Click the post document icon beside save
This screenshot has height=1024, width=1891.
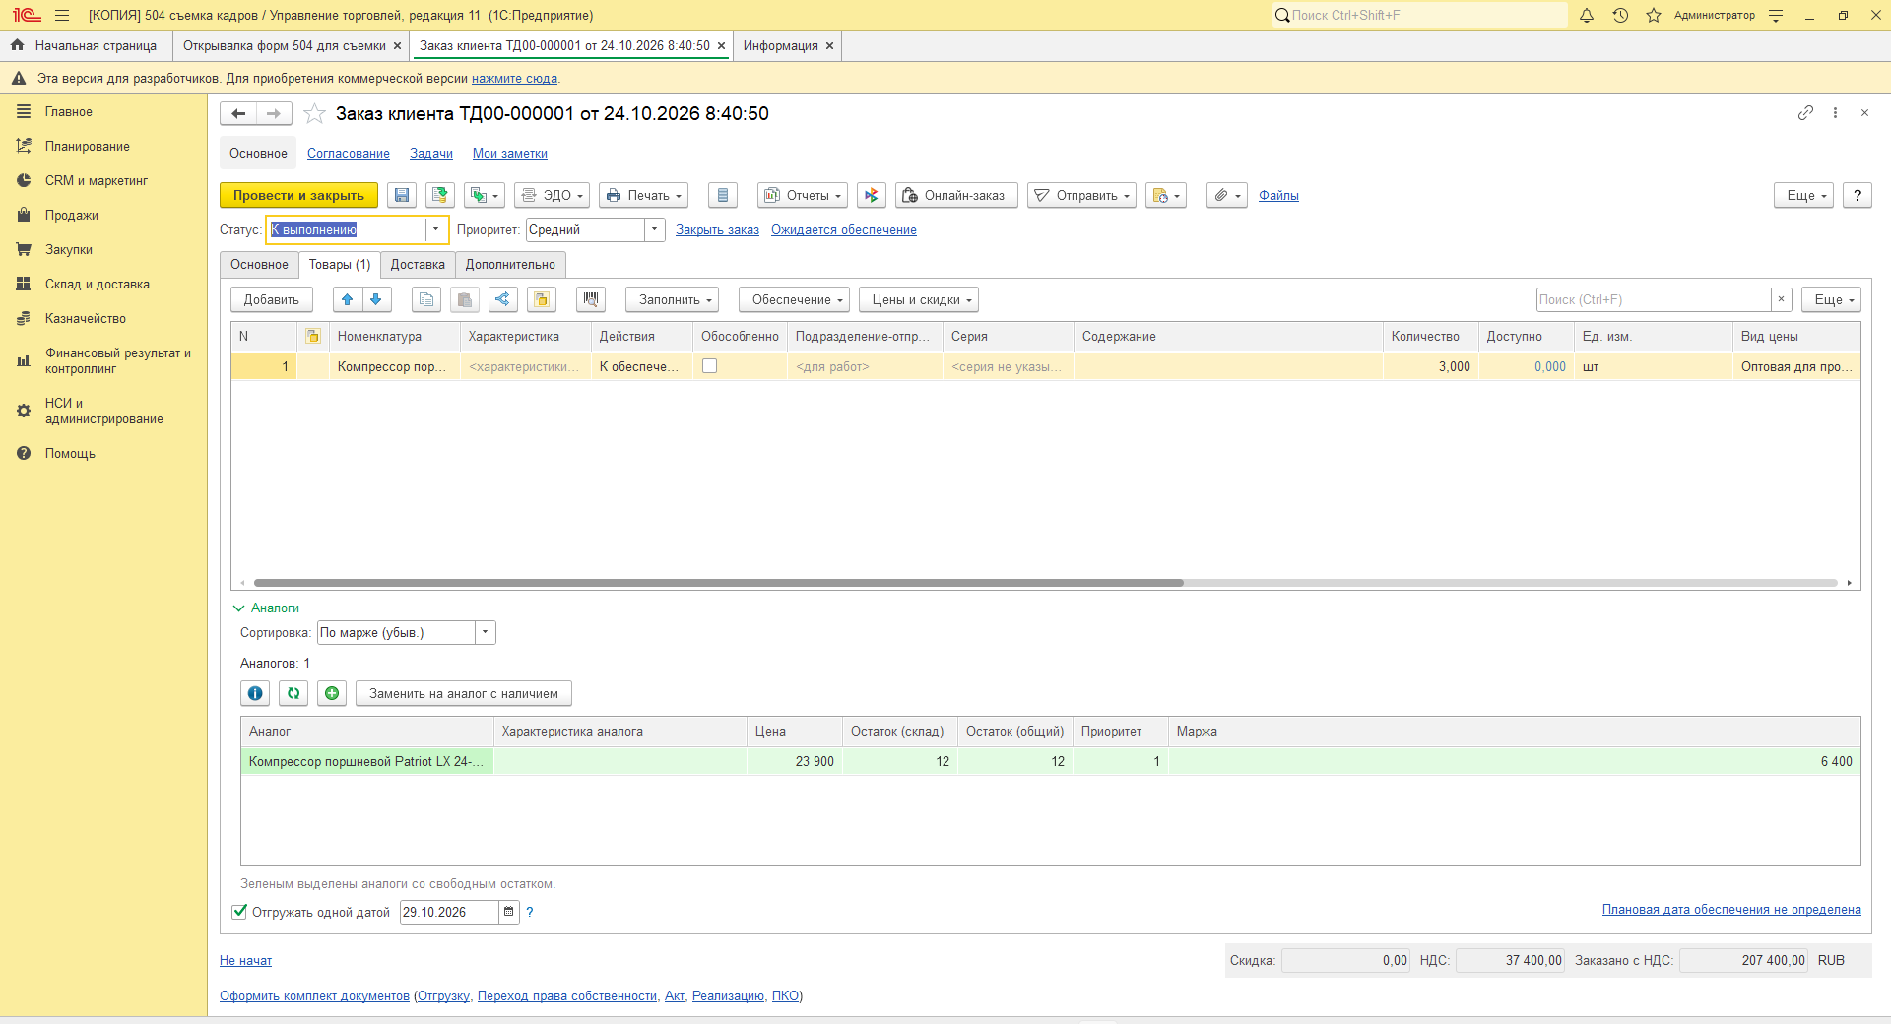pyautogui.click(x=440, y=195)
